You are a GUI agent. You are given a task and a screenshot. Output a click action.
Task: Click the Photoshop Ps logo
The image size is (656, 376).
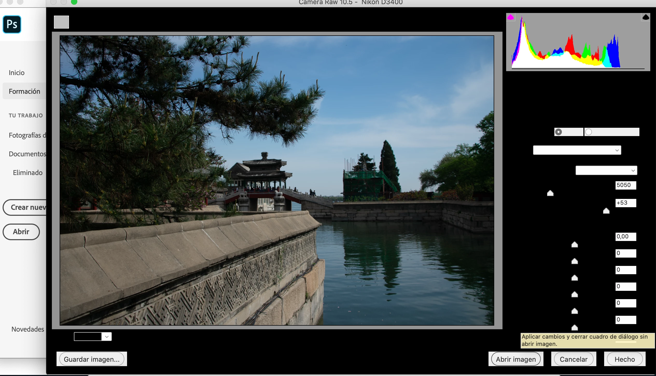pyautogui.click(x=12, y=24)
